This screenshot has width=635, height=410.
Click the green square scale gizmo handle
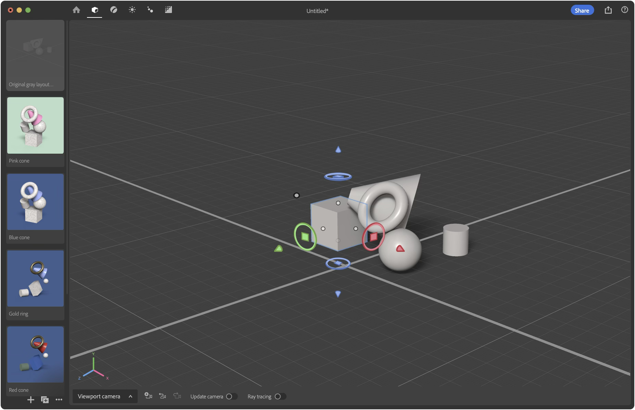(305, 236)
